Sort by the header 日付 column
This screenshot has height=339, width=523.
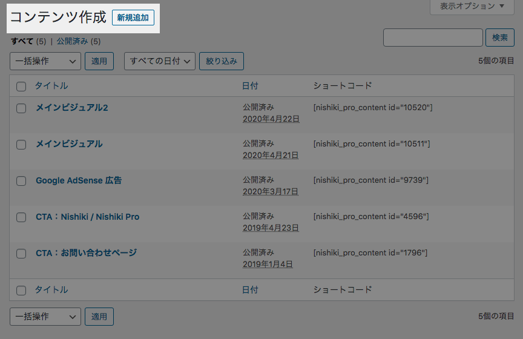(250, 86)
